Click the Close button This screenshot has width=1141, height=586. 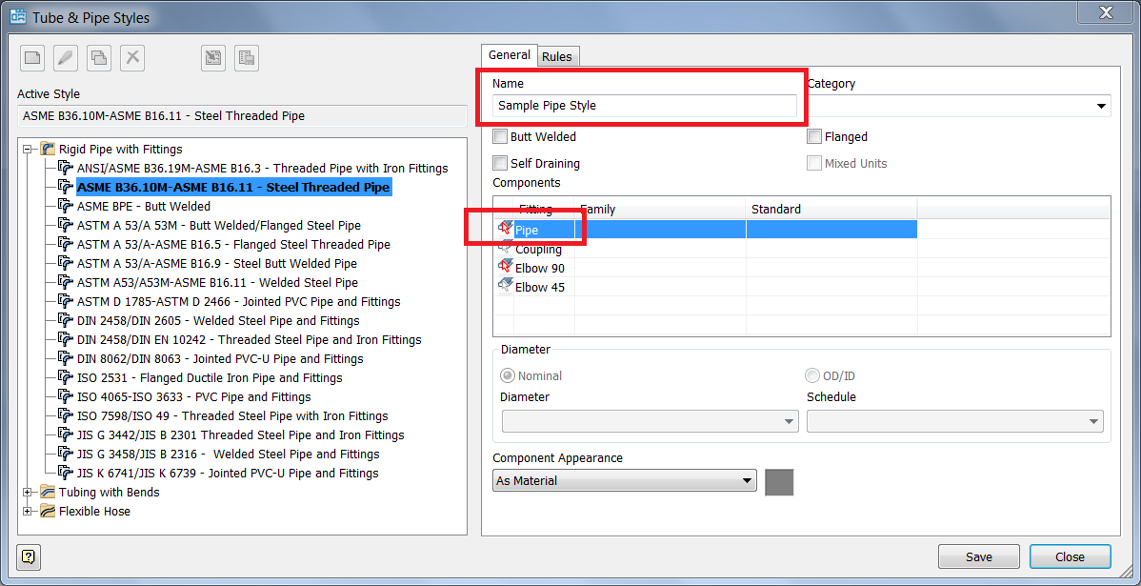pos(1071,556)
